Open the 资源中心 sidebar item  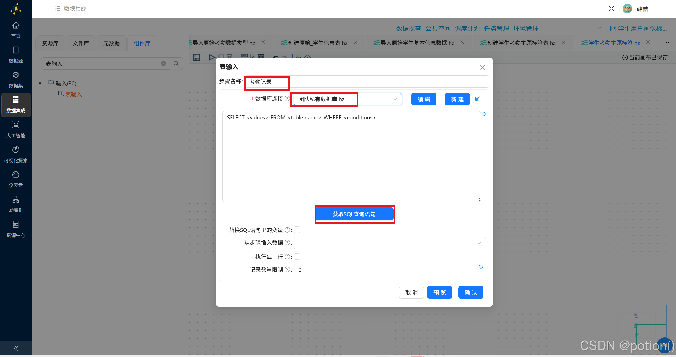tap(16, 229)
